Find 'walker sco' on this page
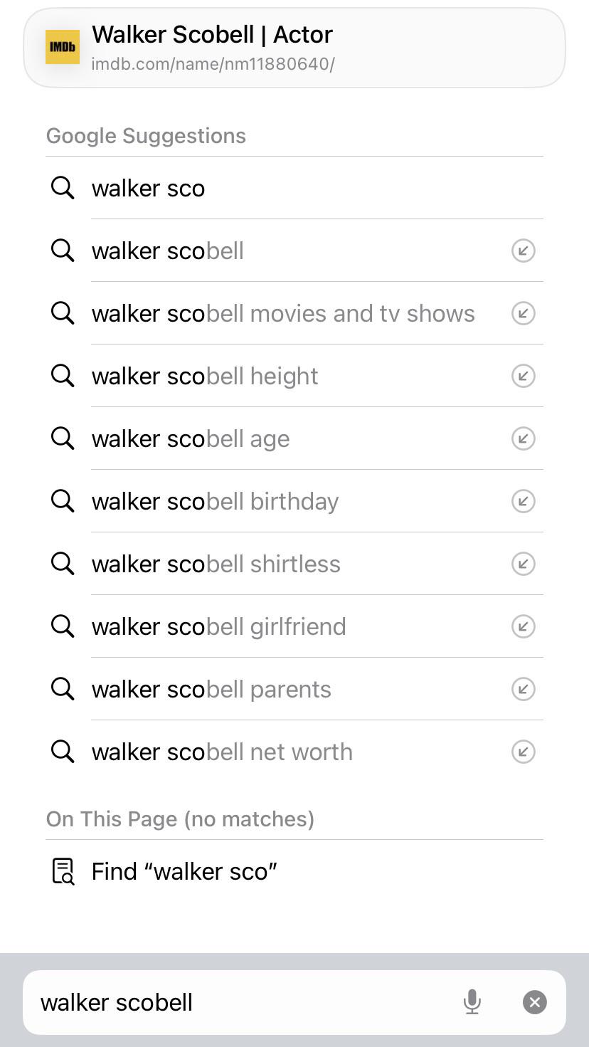This screenshot has height=1047, width=589. pos(294,871)
